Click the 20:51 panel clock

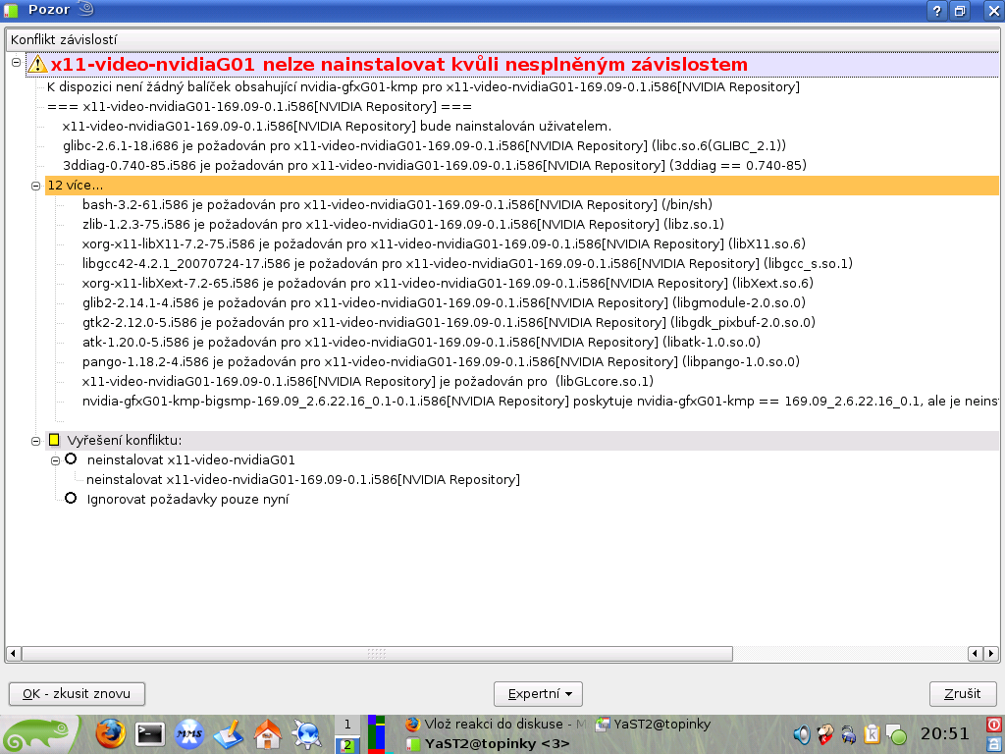point(945,734)
